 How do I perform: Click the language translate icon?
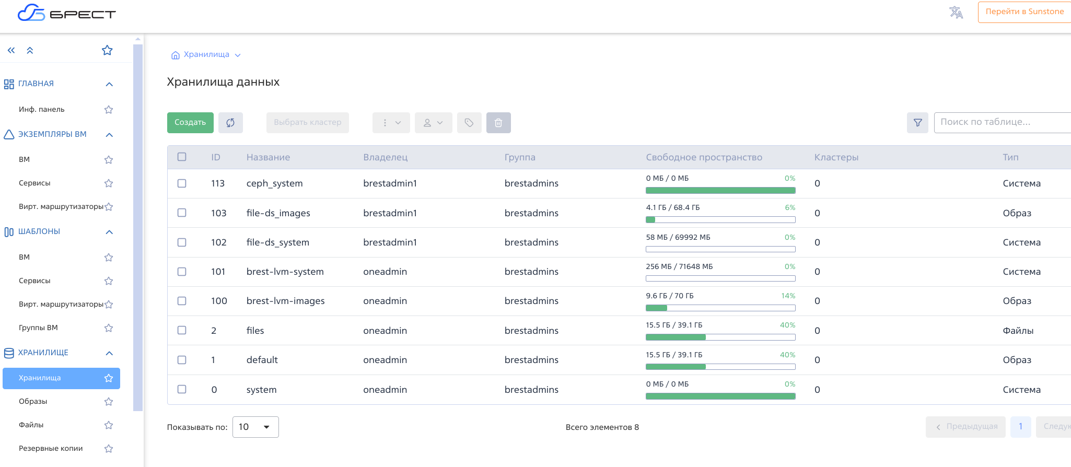[x=956, y=13]
